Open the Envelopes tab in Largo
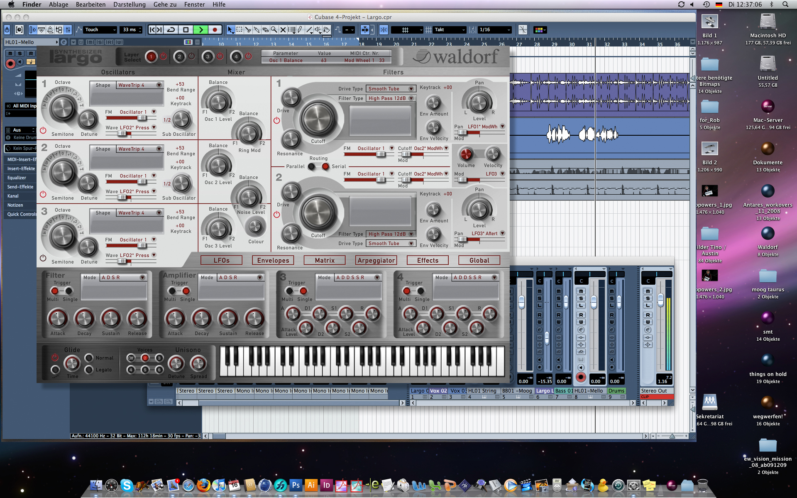 pyautogui.click(x=273, y=261)
